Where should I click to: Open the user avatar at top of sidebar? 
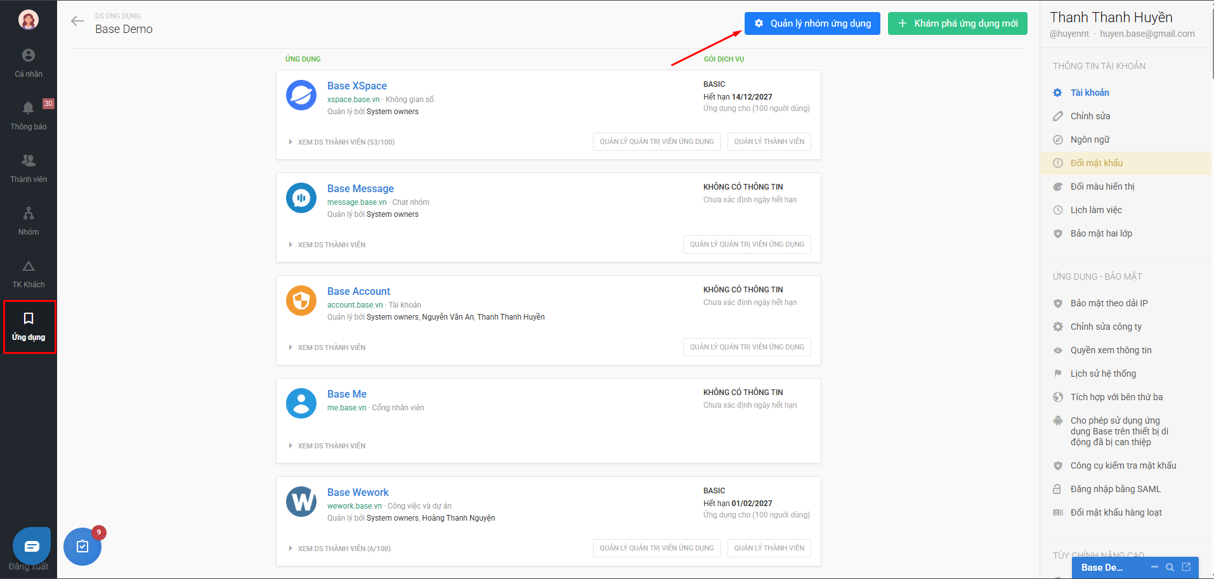(x=29, y=20)
